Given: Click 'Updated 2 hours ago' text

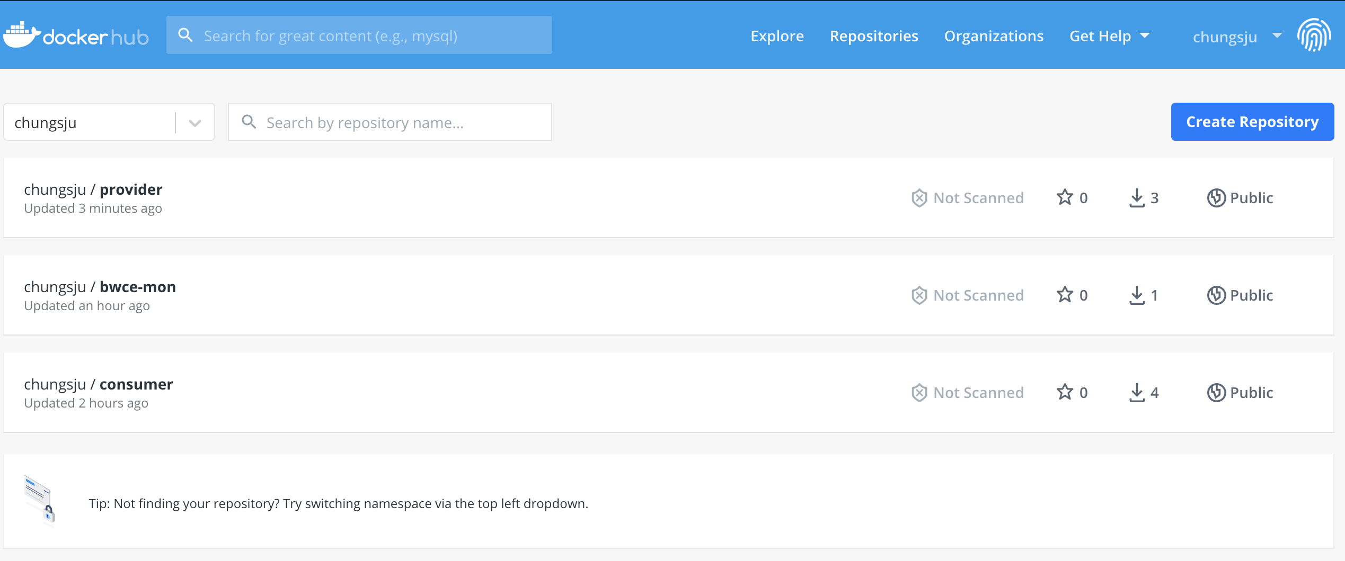Looking at the screenshot, I should (86, 403).
